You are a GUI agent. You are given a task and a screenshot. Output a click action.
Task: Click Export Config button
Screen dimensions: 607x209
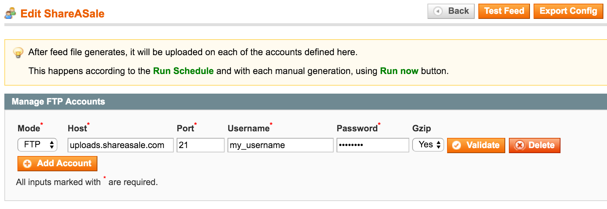(568, 11)
